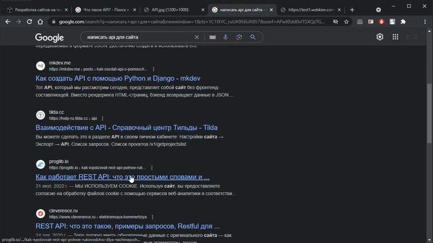Switch to the Разработка сайтов tab

click(x=38, y=10)
